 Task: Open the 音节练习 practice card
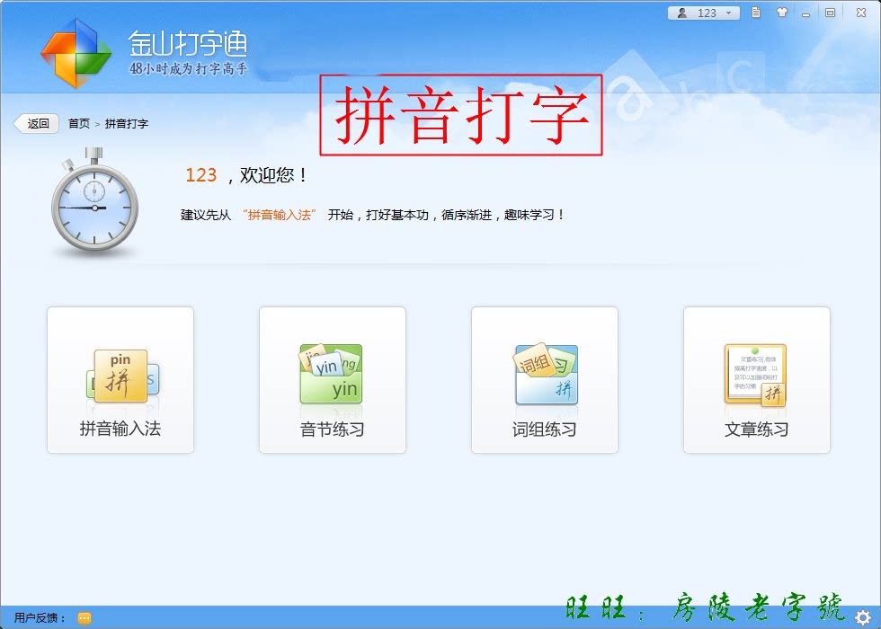pyautogui.click(x=332, y=379)
